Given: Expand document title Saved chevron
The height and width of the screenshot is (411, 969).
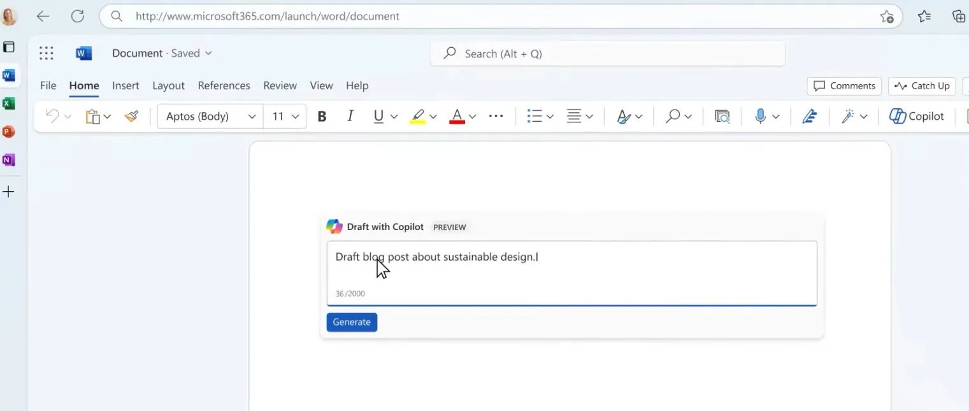Looking at the screenshot, I should [208, 54].
